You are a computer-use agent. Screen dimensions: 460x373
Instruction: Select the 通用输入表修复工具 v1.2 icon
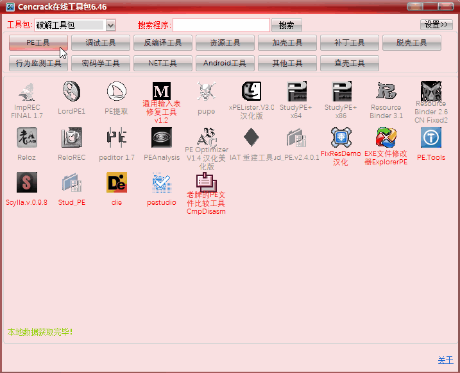tap(161, 91)
